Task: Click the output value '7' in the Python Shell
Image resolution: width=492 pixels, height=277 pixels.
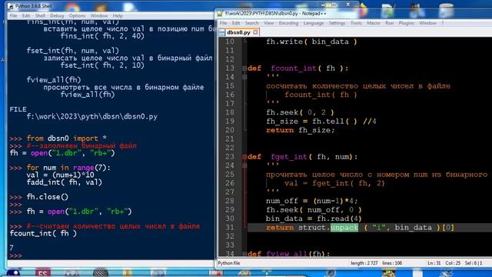Action: point(12,248)
